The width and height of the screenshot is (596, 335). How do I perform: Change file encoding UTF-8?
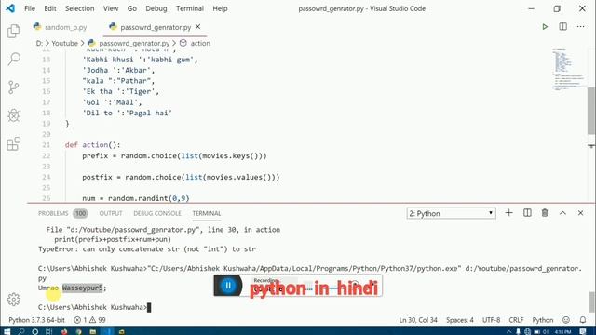click(x=491, y=320)
